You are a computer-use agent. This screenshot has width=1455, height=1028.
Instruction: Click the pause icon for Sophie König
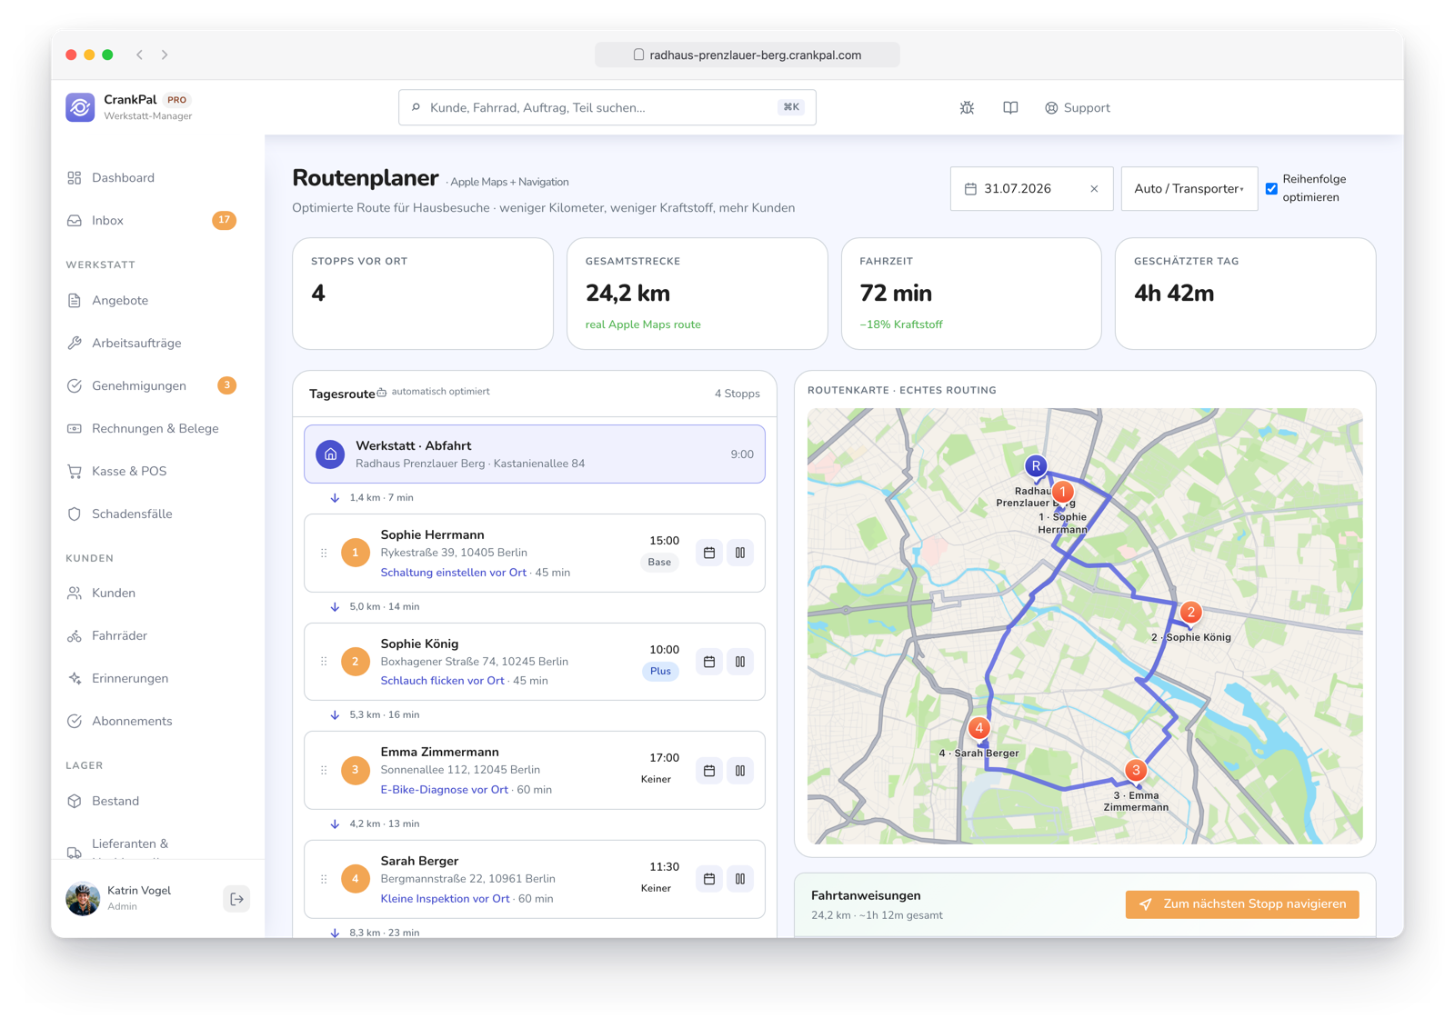[x=740, y=662]
